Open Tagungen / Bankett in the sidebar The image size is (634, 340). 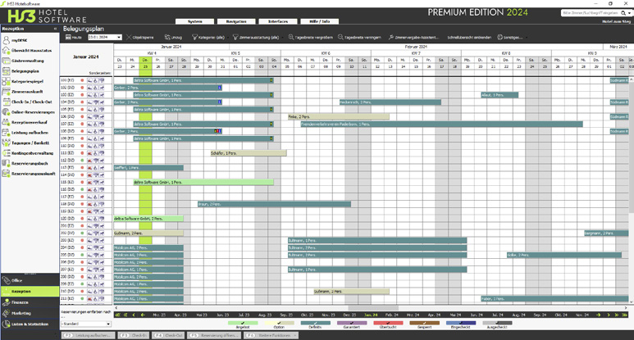(26, 143)
